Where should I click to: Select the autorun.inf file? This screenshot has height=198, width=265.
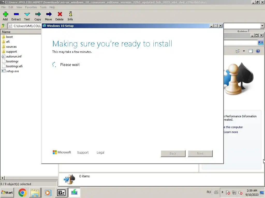pyautogui.click(x=11, y=56)
